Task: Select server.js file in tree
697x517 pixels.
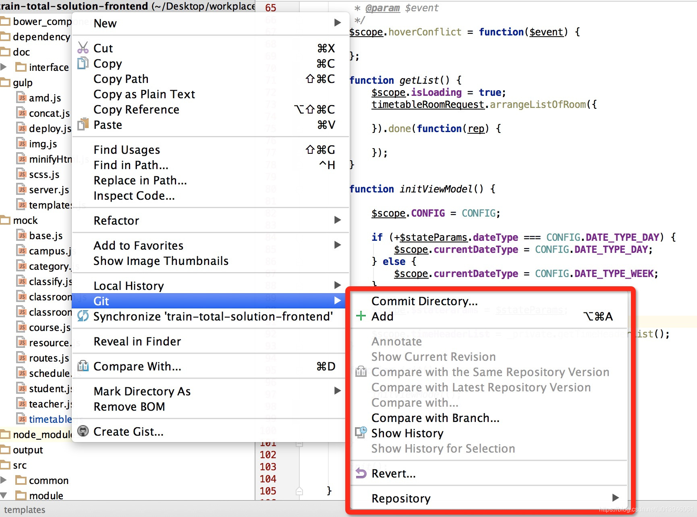Action: [x=49, y=190]
